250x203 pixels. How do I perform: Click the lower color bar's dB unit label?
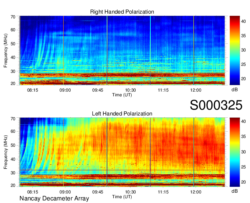tap(235, 191)
